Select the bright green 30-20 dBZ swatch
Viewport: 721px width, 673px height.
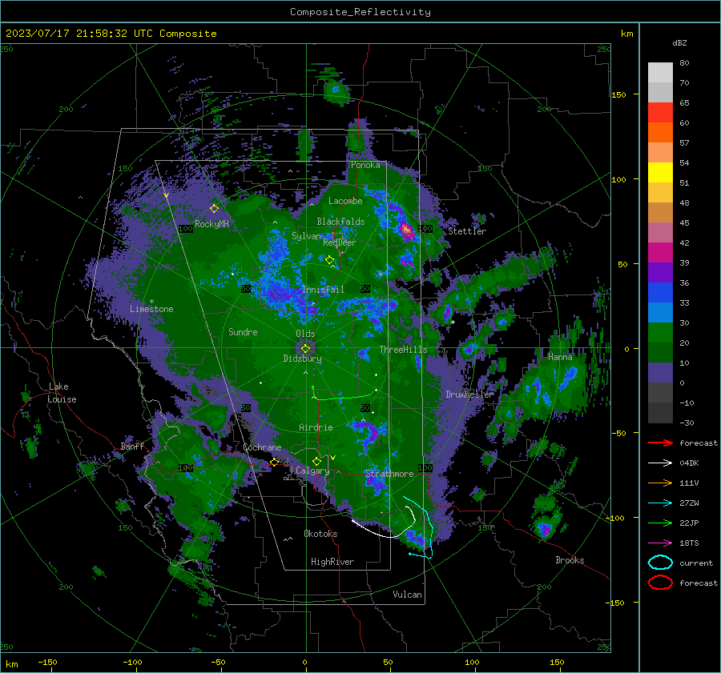660,333
